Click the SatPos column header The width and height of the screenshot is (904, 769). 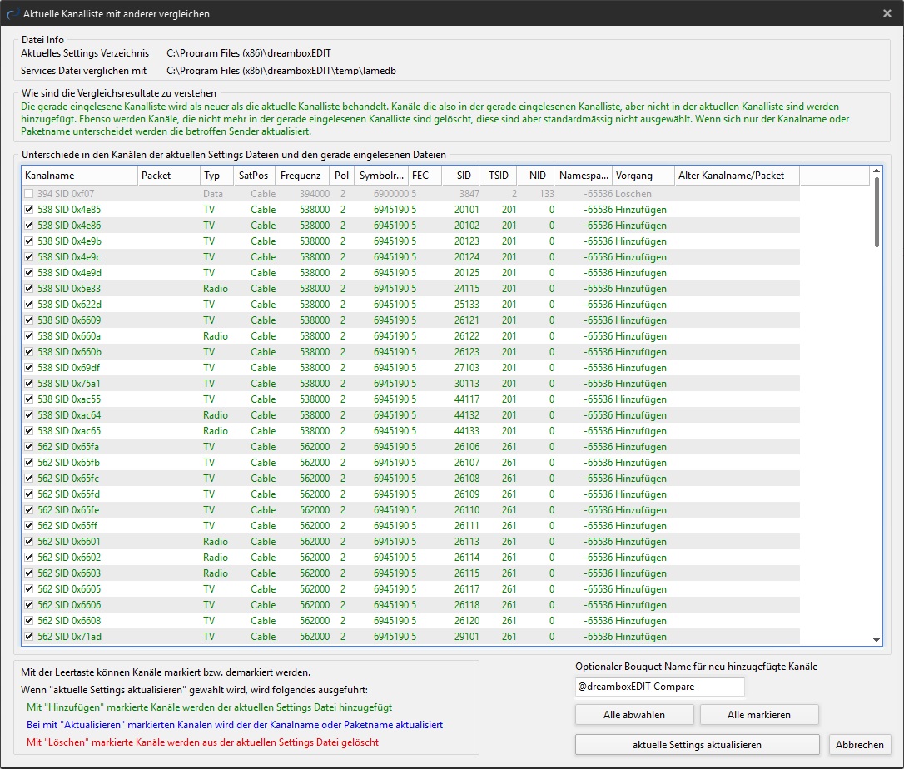254,176
